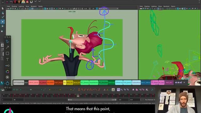Switch to two-pane side layout icon

(x=2, y=54)
